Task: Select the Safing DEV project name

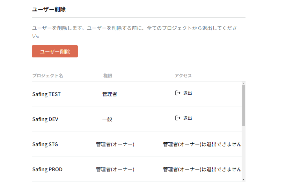Action: pos(45,119)
